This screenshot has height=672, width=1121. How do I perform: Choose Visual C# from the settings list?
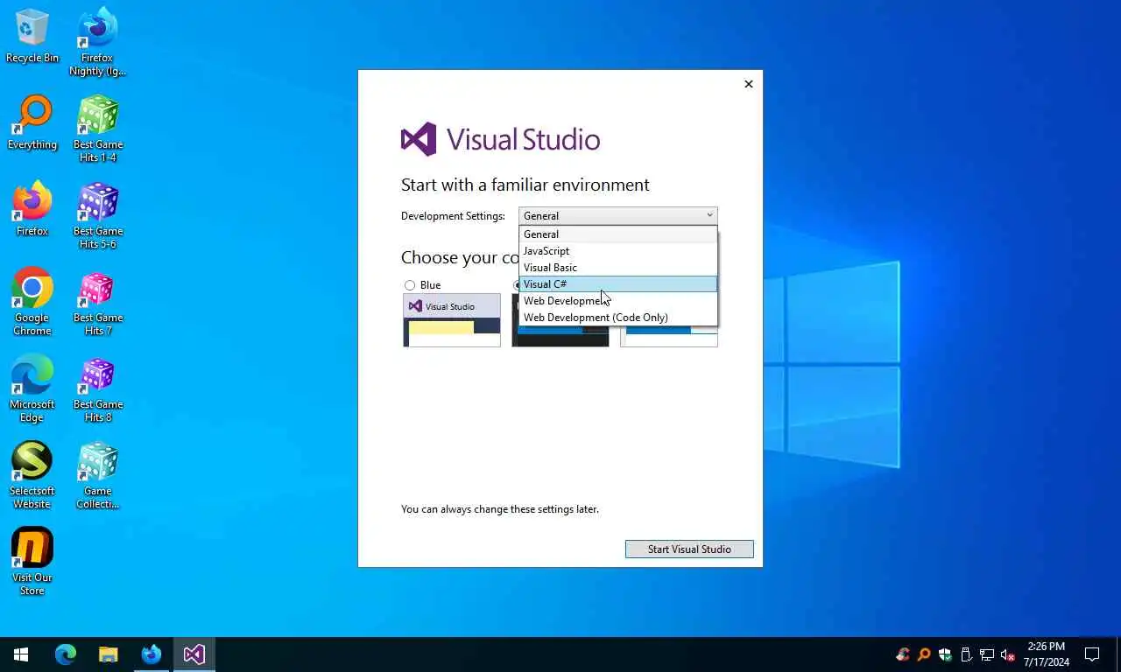pos(617,284)
